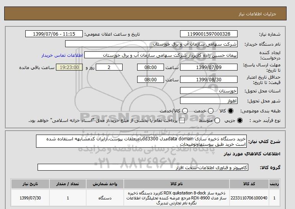This screenshot has width=295, height=209.
Task: Click the price validity date 1399/08/30
Action: tap(209, 79)
